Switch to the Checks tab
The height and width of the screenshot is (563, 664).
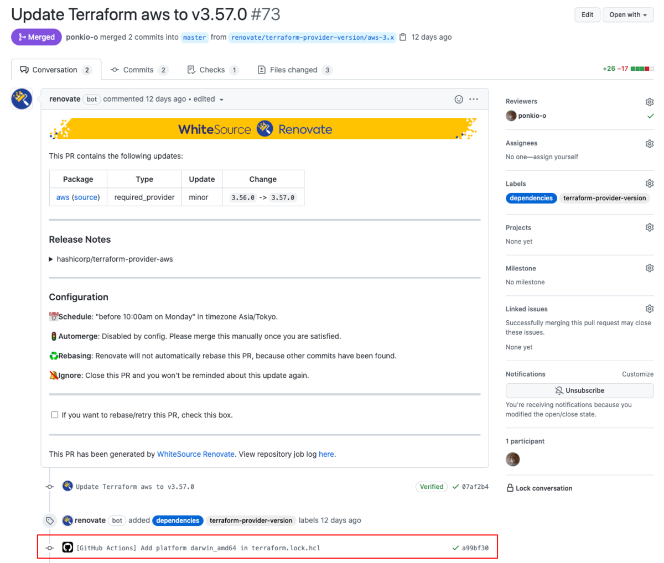213,70
